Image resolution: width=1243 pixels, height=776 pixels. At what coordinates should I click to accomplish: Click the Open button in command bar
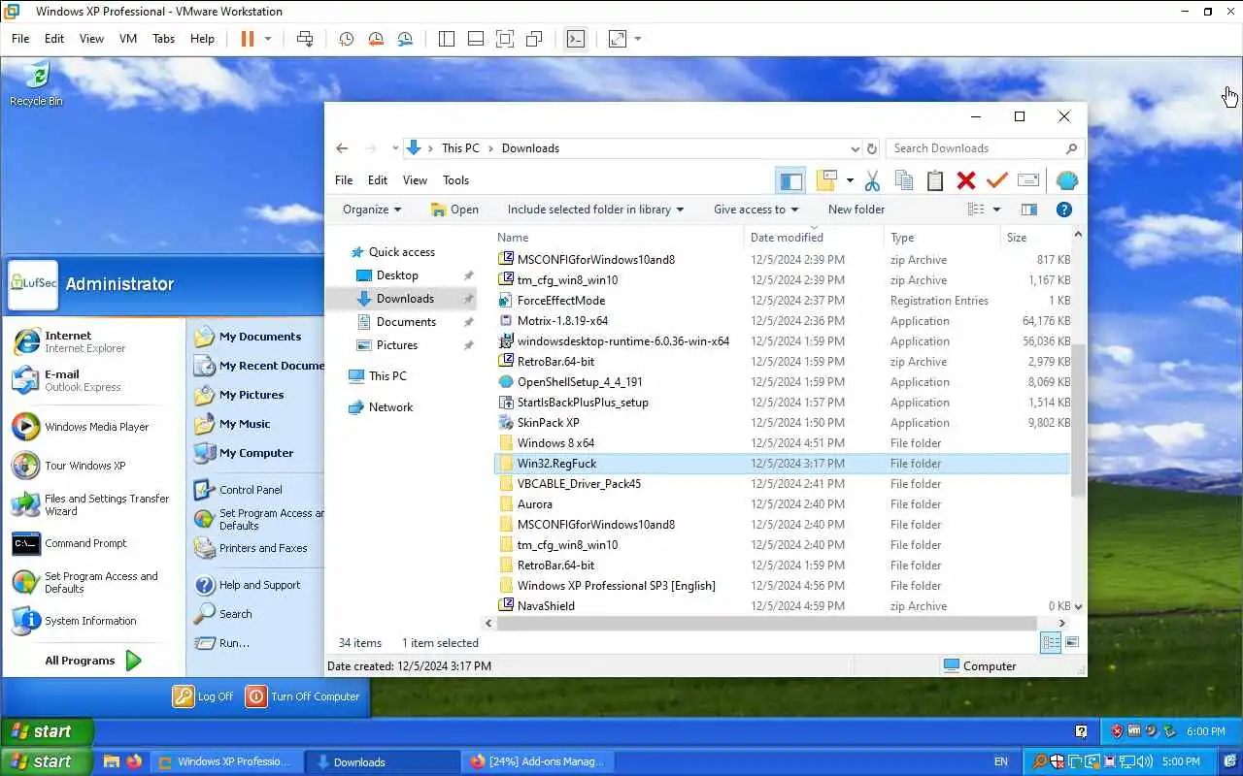454,210
